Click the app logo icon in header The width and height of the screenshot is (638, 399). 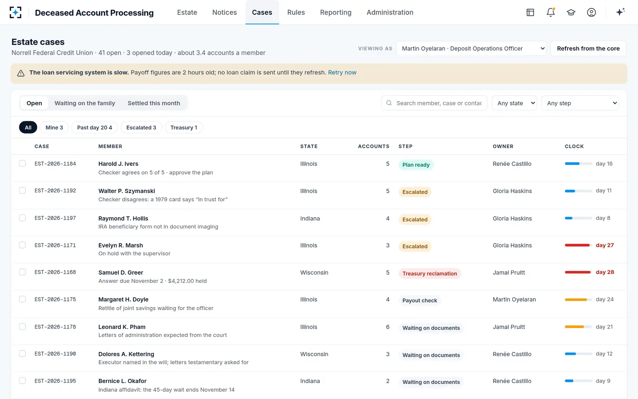coord(16,12)
